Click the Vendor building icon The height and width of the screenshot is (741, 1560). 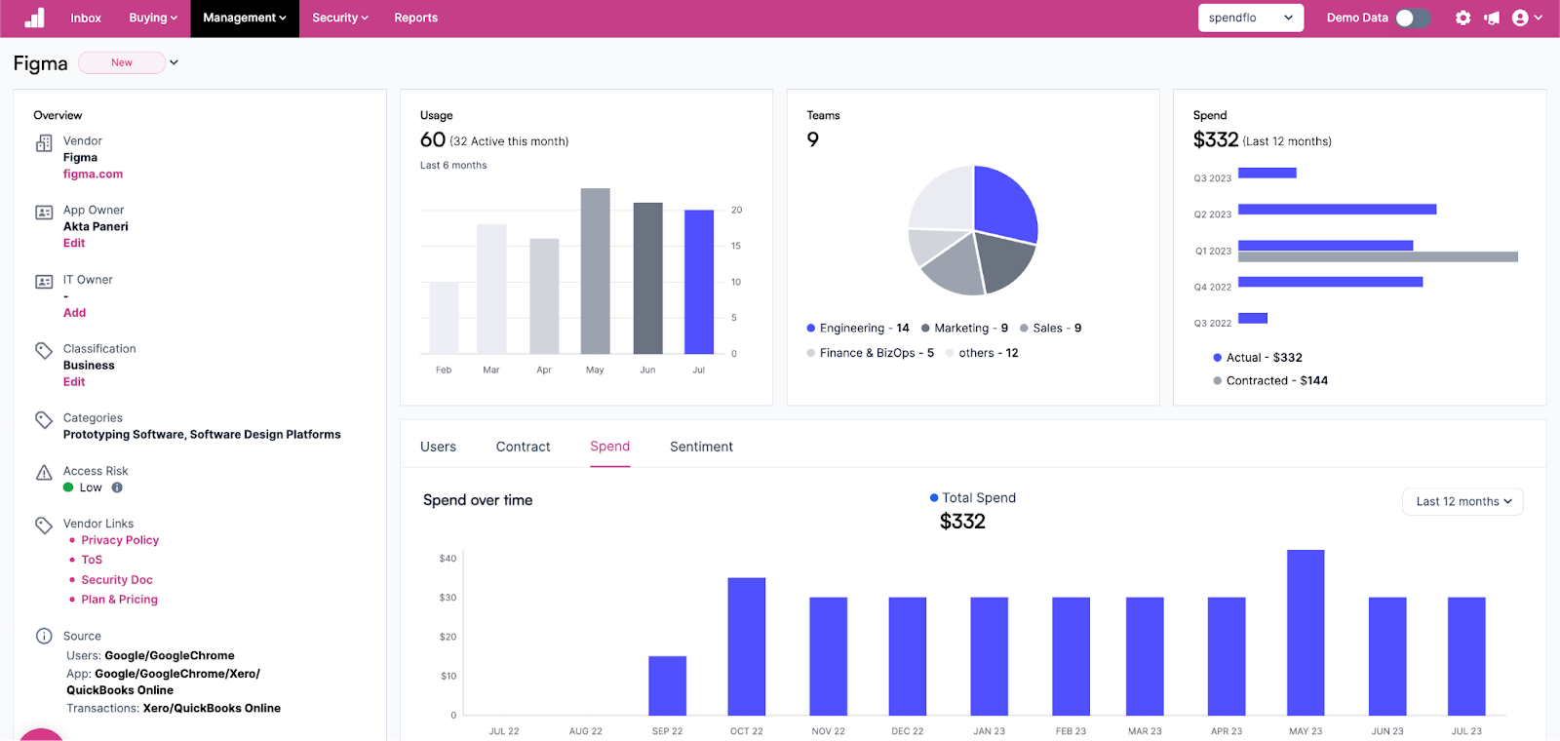[x=44, y=143]
